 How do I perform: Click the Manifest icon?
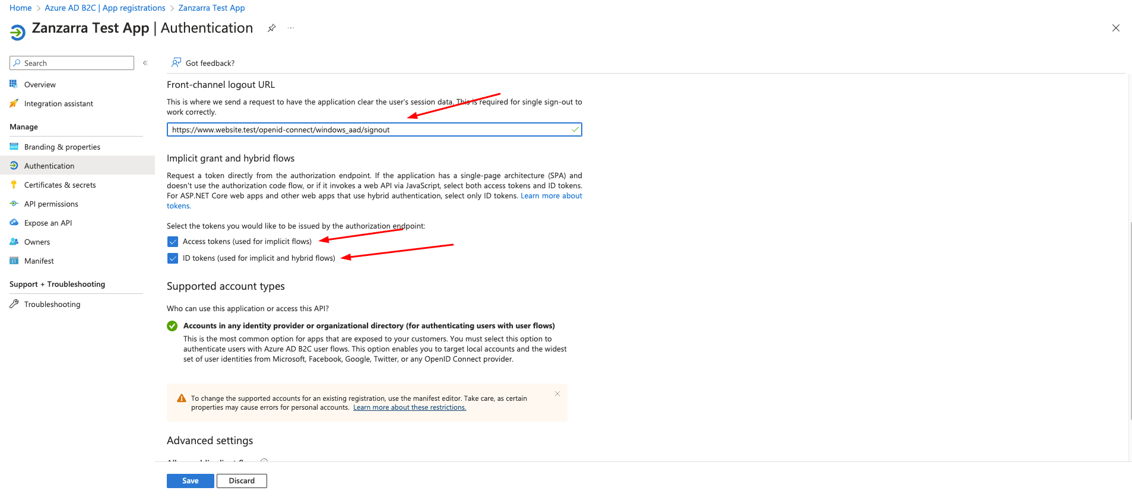click(14, 261)
